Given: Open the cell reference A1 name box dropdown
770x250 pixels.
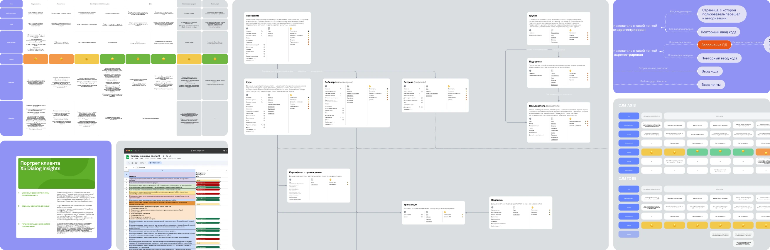Looking at the screenshot, I should (x=133, y=168).
